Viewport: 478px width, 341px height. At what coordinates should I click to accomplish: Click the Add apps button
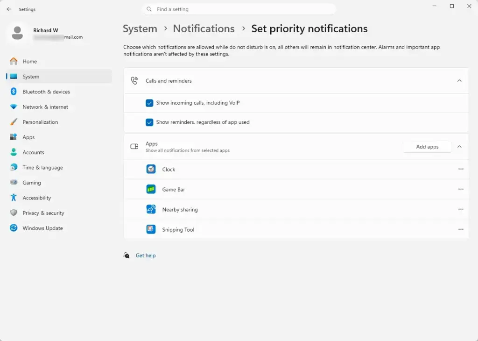427,147
